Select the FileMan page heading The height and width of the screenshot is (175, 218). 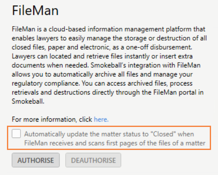pyautogui.click(x=35, y=10)
